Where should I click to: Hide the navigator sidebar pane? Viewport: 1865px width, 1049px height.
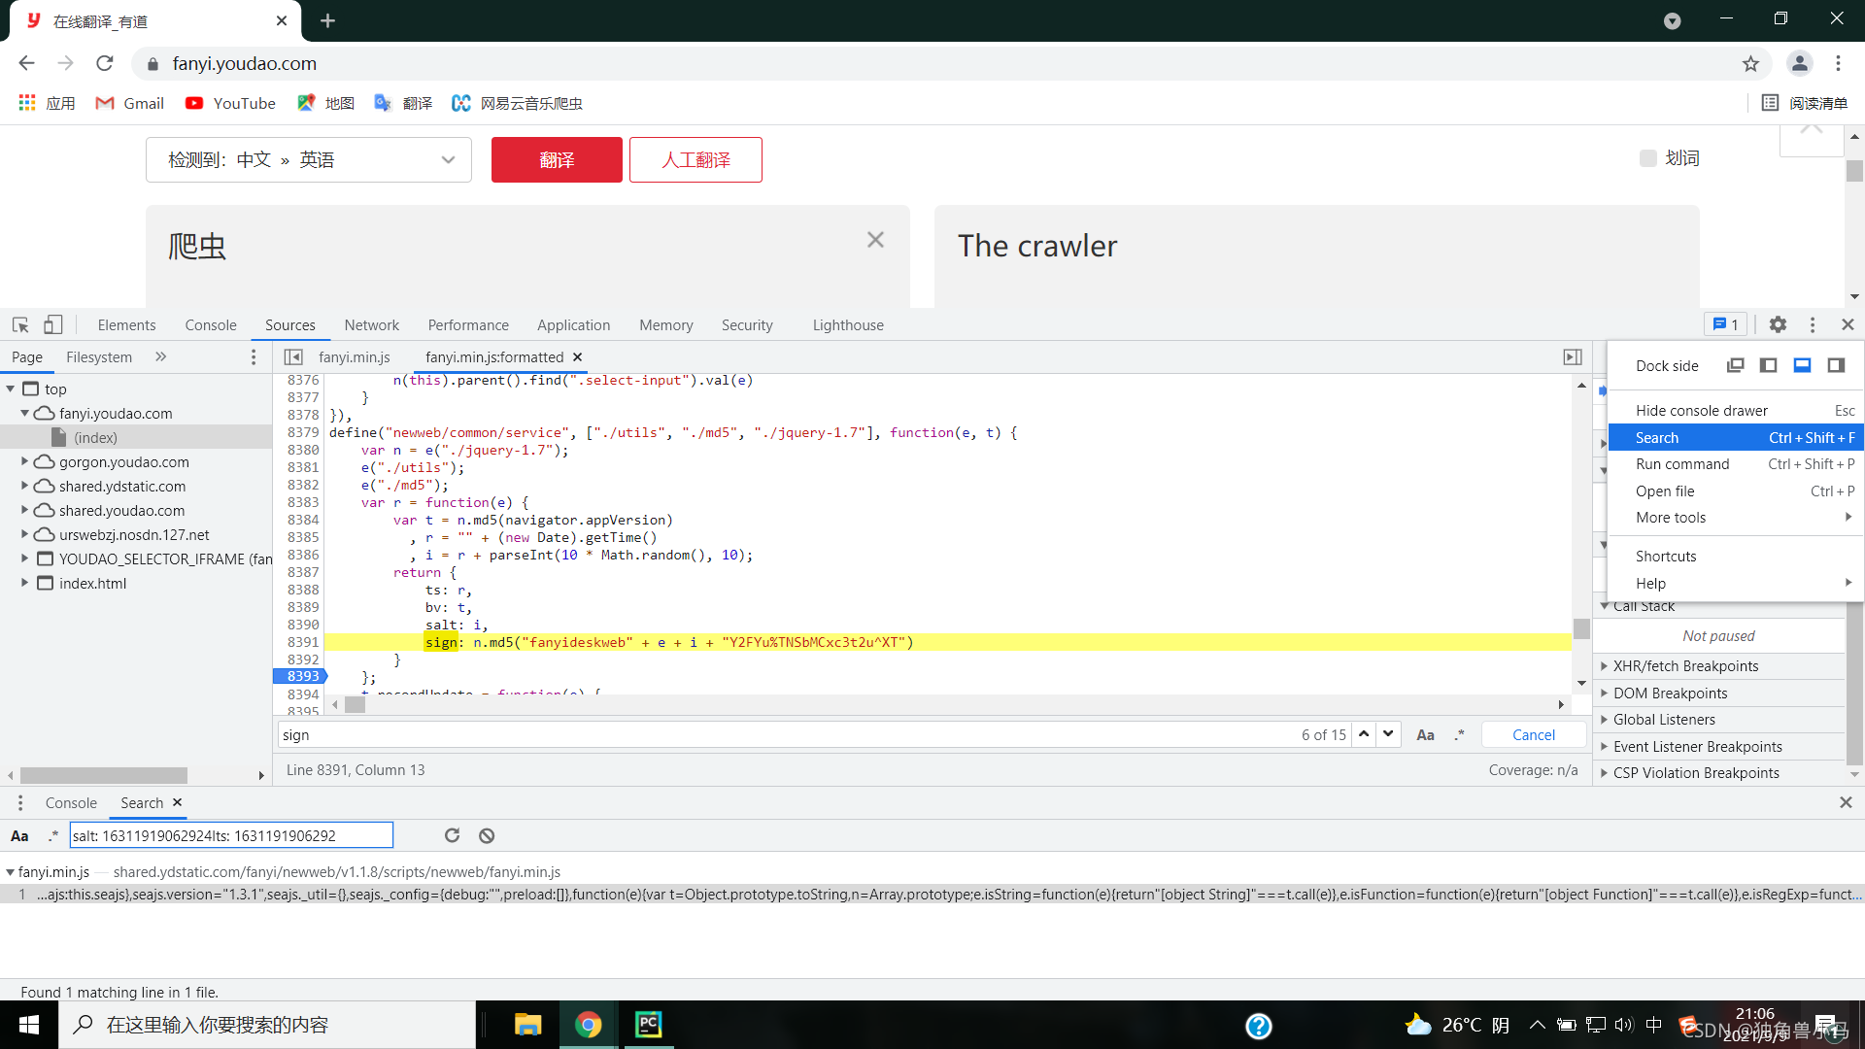[x=293, y=357]
